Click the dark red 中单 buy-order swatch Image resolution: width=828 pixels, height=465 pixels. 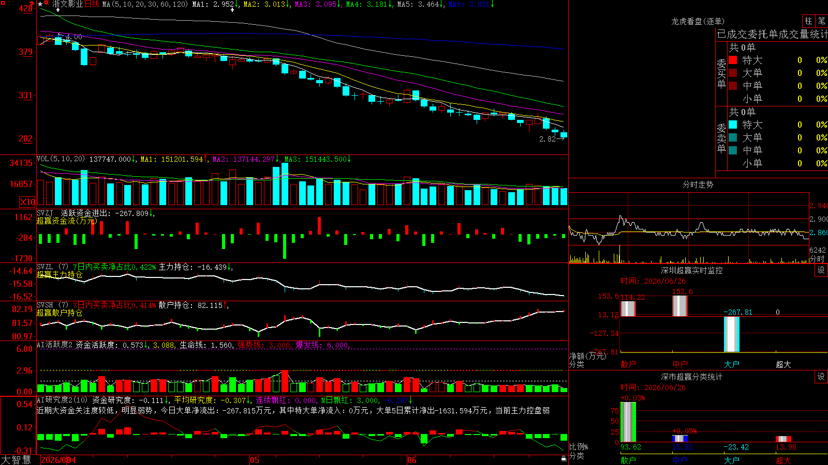pos(733,86)
